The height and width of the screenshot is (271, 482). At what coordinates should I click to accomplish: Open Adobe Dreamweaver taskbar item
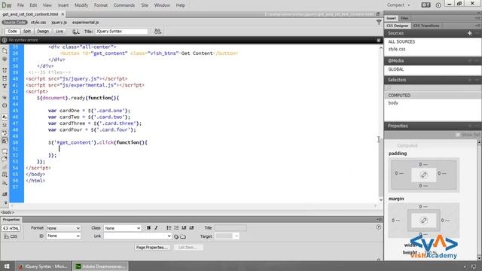(x=100, y=266)
